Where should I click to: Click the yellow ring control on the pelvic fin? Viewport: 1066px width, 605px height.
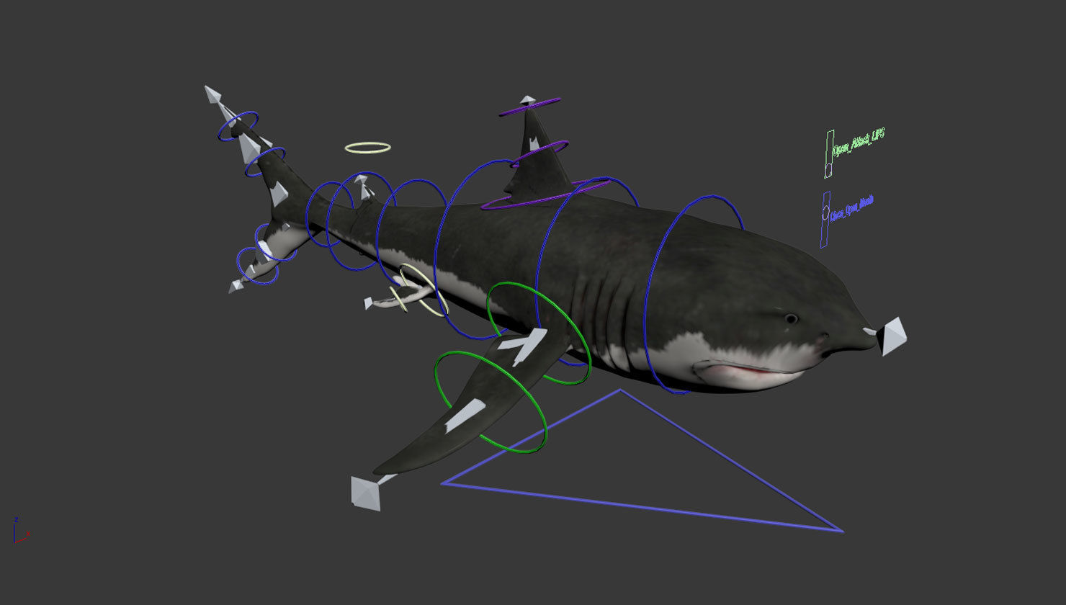[x=424, y=290]
